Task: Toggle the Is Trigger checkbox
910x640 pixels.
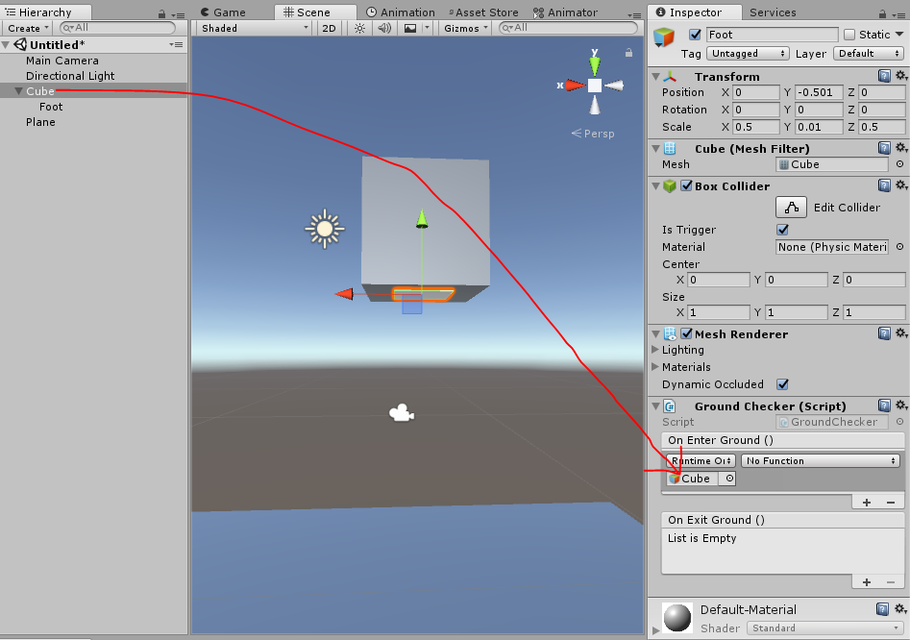Action: 782,230
